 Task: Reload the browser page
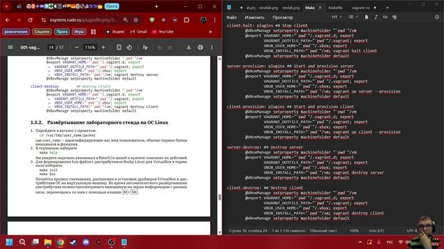31,20
